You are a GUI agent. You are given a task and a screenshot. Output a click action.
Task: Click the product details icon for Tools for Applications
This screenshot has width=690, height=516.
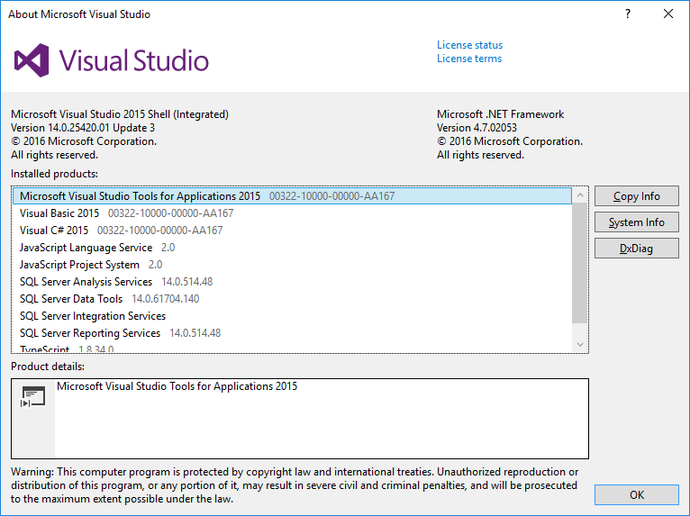[x=33, y=397]
